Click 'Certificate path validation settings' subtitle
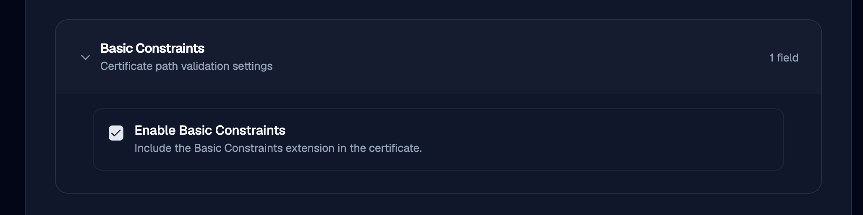Screen dimensions: 863x215 [x=186, y=66]
